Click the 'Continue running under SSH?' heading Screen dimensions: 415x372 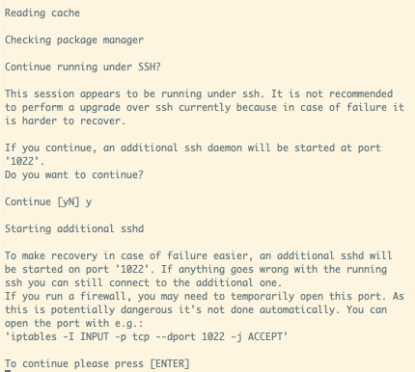point(83,66)
